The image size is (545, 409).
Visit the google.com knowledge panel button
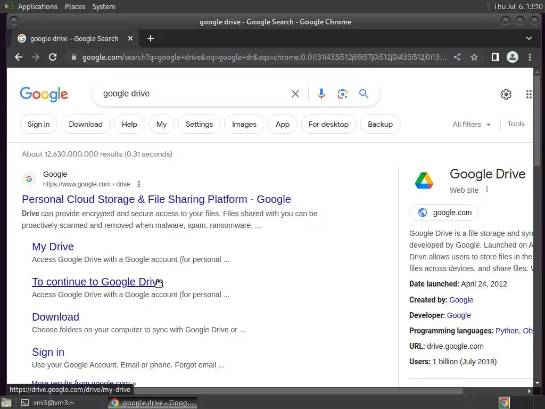pos(444,212)
